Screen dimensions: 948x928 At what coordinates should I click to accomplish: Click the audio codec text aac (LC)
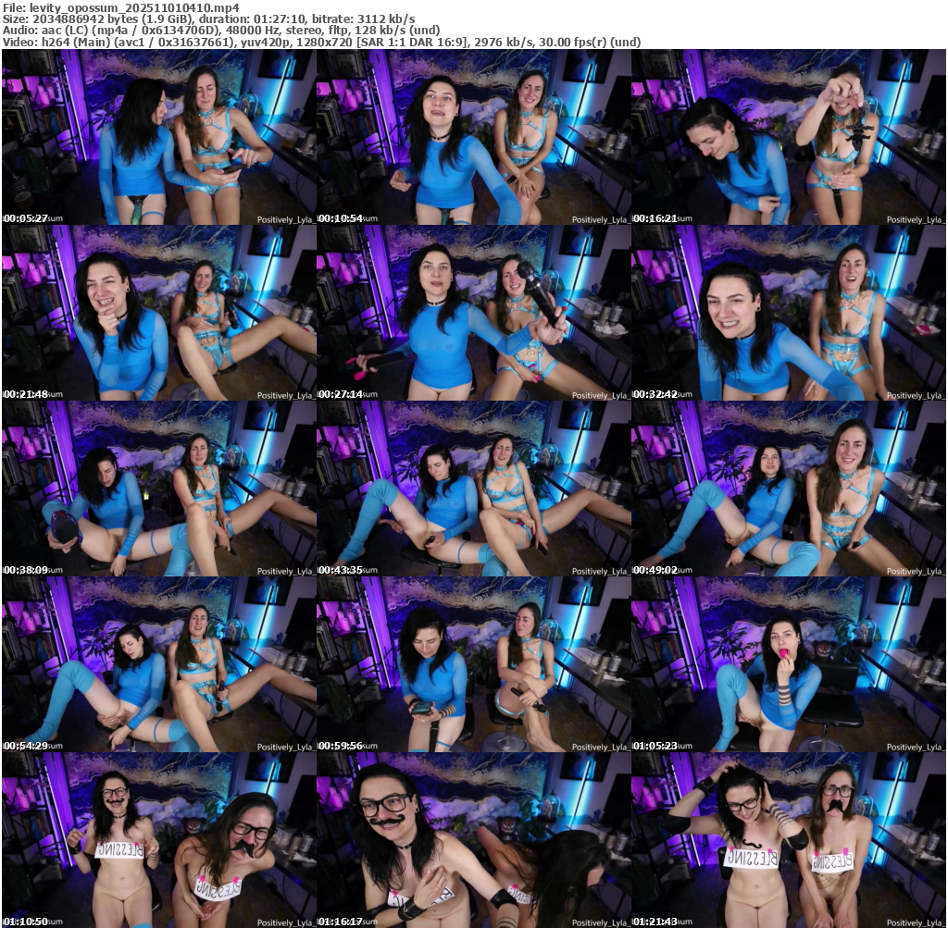[64, 31]
